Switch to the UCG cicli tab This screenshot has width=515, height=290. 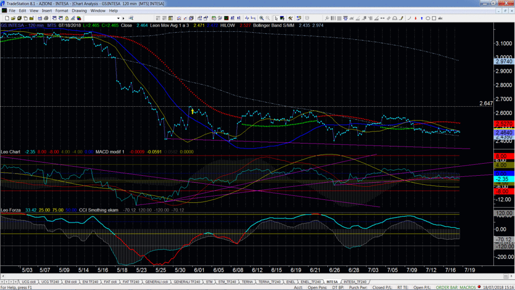29,282
